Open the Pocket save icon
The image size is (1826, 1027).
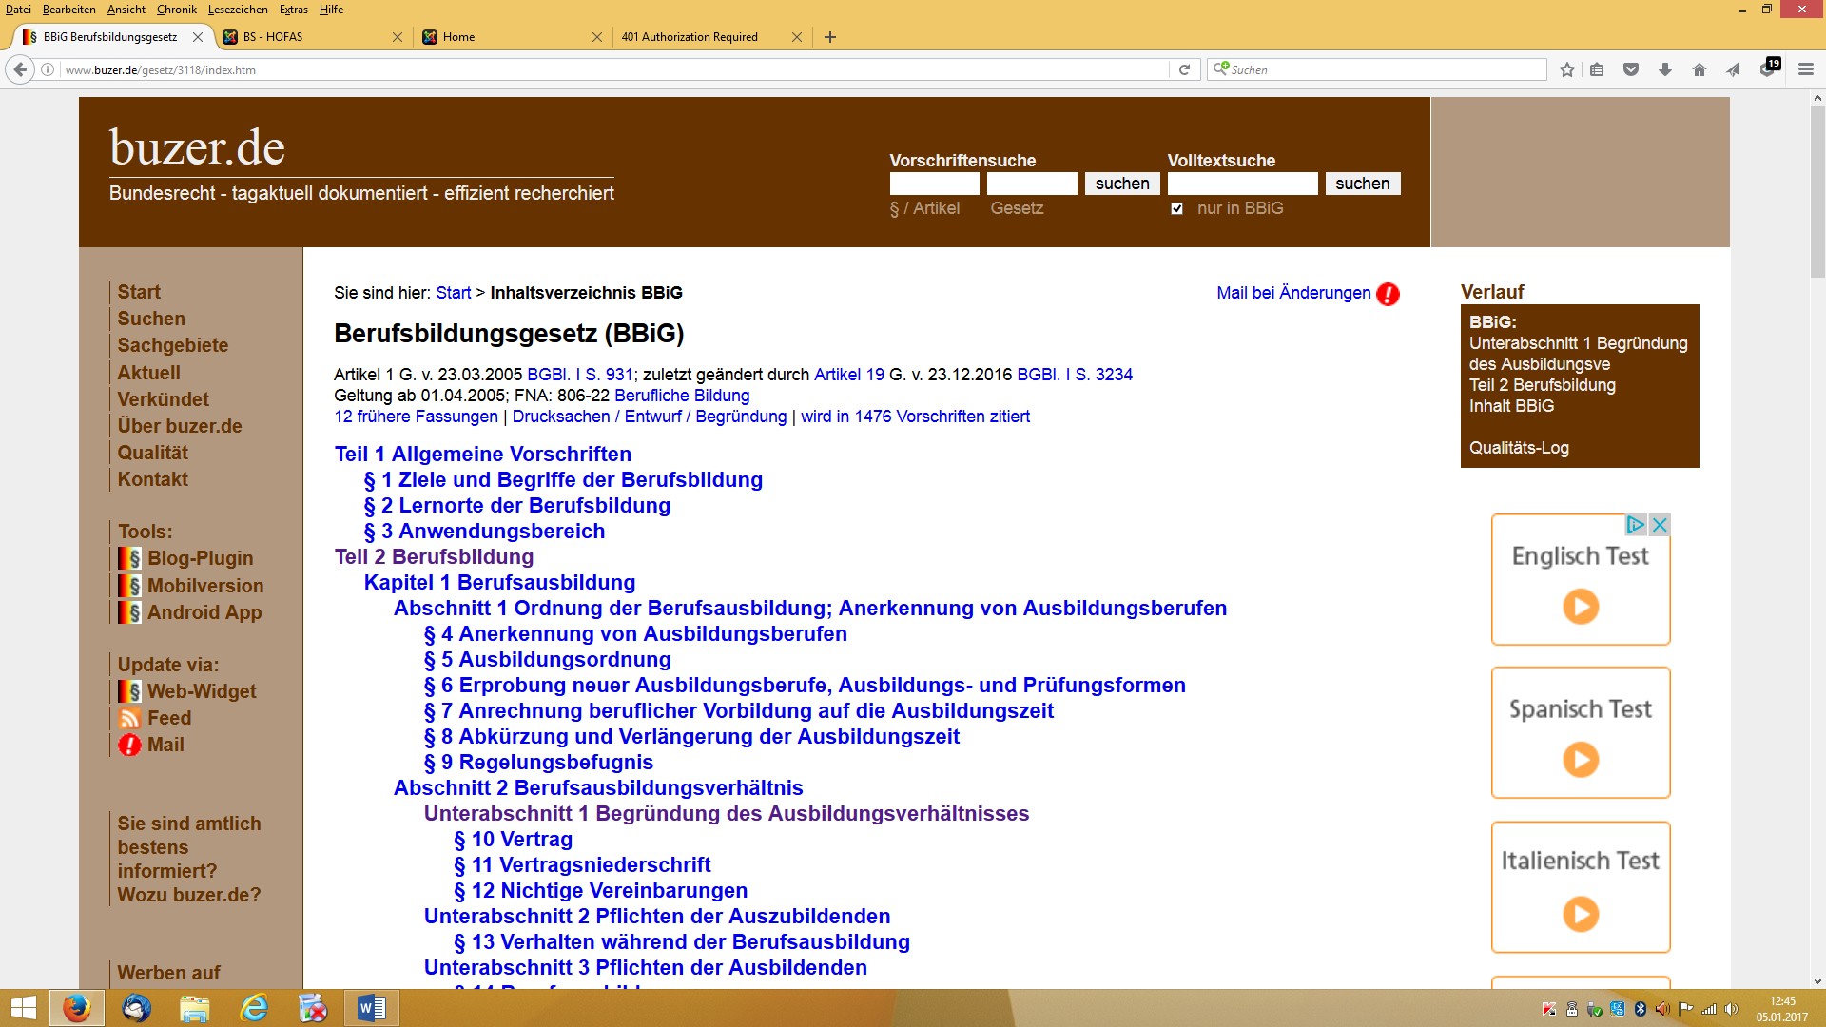1631,69
